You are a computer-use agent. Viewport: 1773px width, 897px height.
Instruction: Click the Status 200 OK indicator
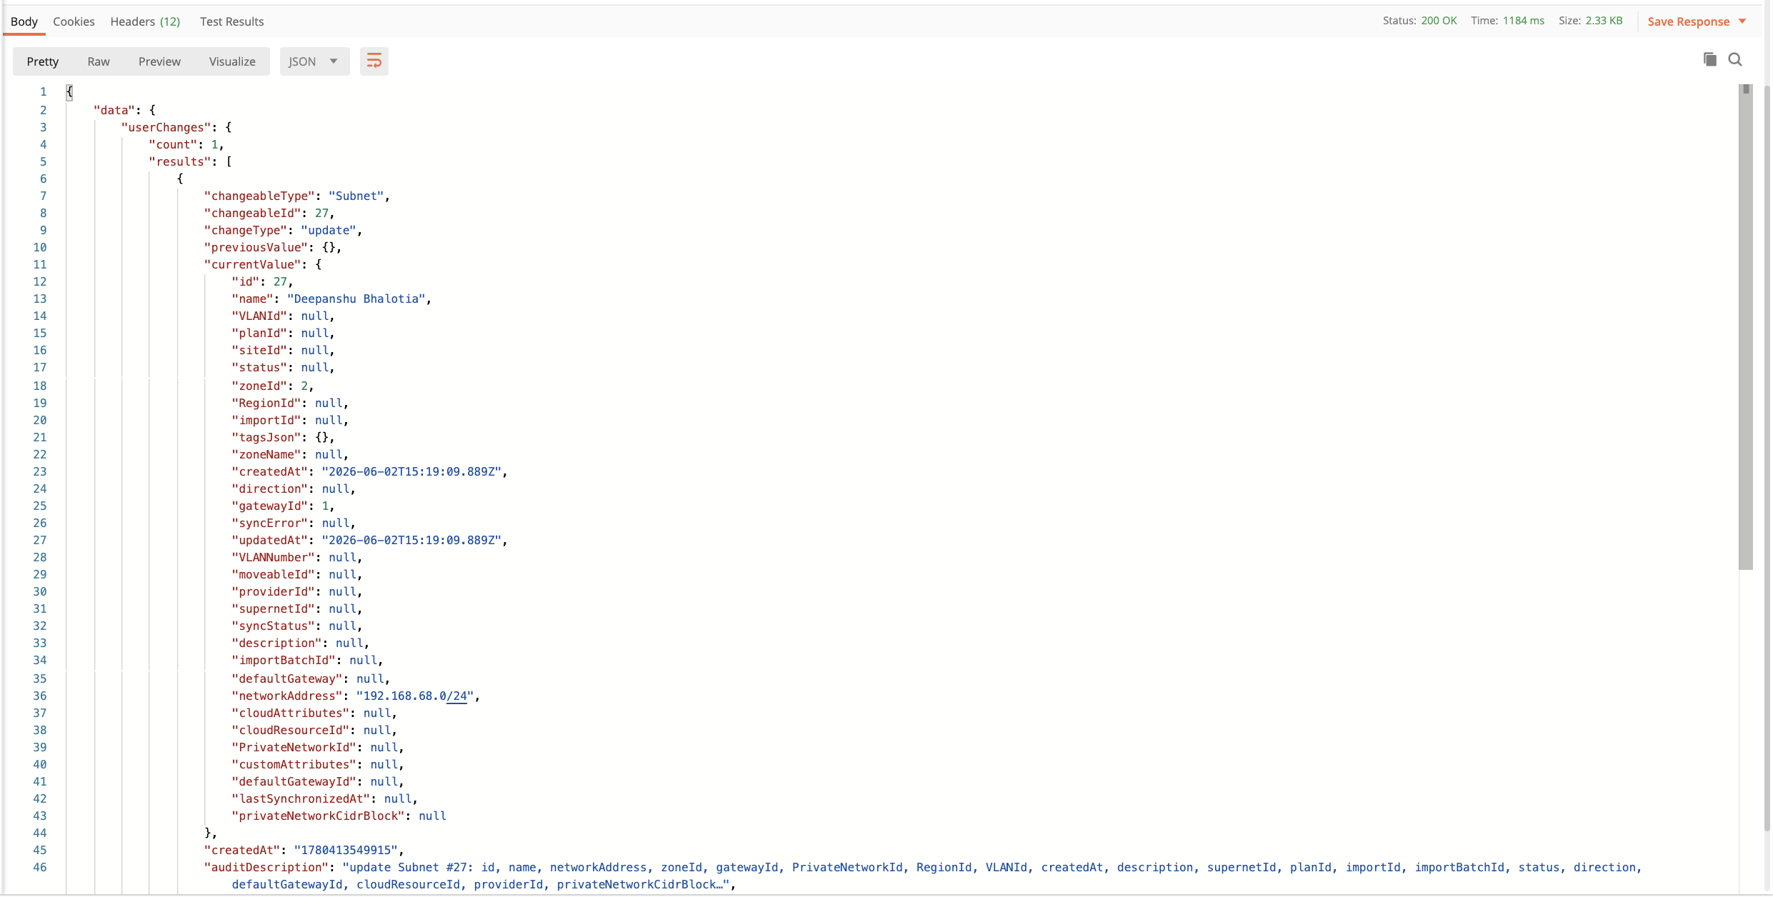[x=1419, y=21]
